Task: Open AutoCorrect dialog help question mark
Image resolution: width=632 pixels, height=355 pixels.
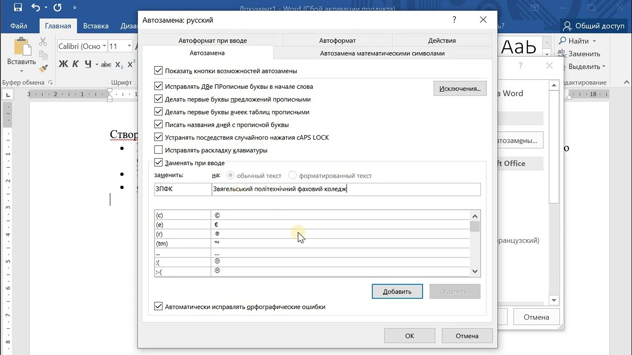Action: [x=454, y=20]
